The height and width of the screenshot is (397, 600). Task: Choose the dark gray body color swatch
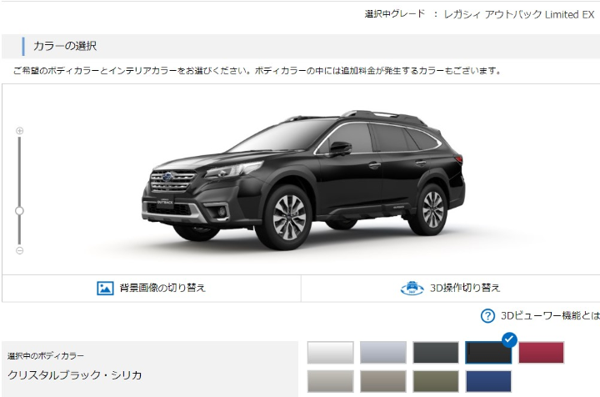pos(436,352)
